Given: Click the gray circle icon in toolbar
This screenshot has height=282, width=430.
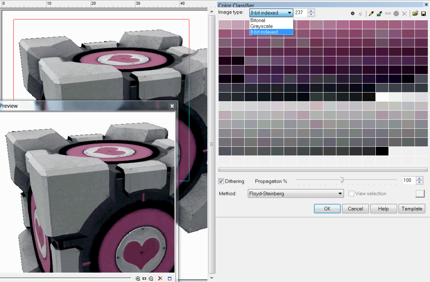Looking at the screenshot, I should pyautogui.click(x=396, y=13).
